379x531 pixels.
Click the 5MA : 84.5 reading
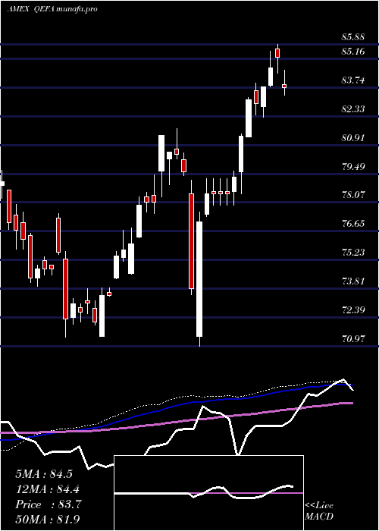[44, 474]
